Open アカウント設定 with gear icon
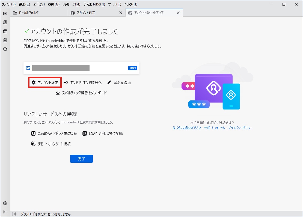Image resolution: width=303 pixels, height=217 pixels. coord(45,83)
